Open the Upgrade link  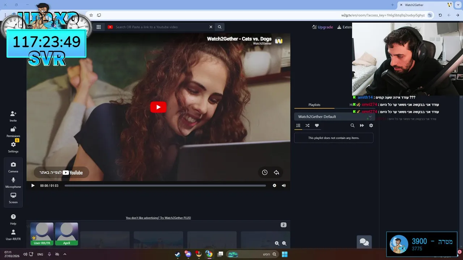323,27
